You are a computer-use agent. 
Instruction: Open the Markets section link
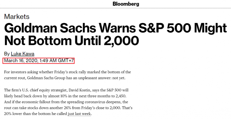[17, 17]
